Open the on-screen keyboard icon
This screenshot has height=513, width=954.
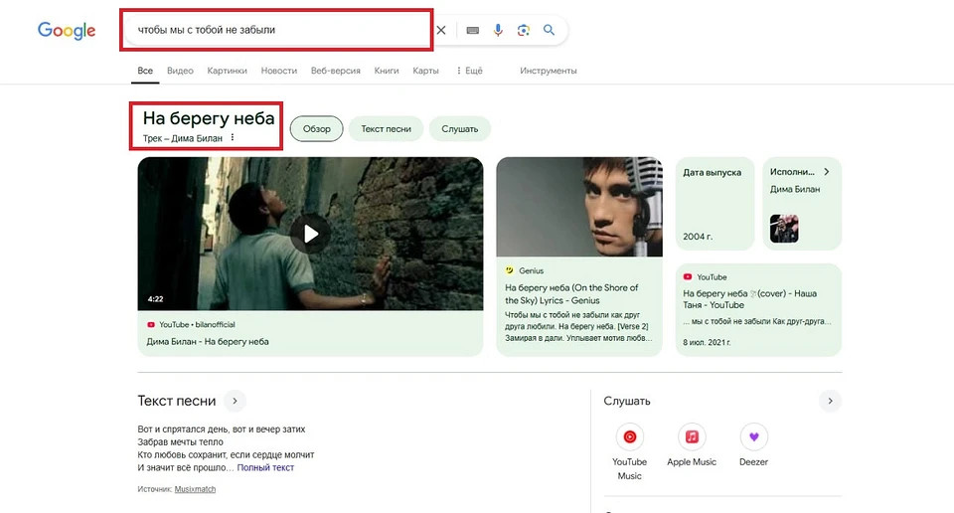coord(472,30)
